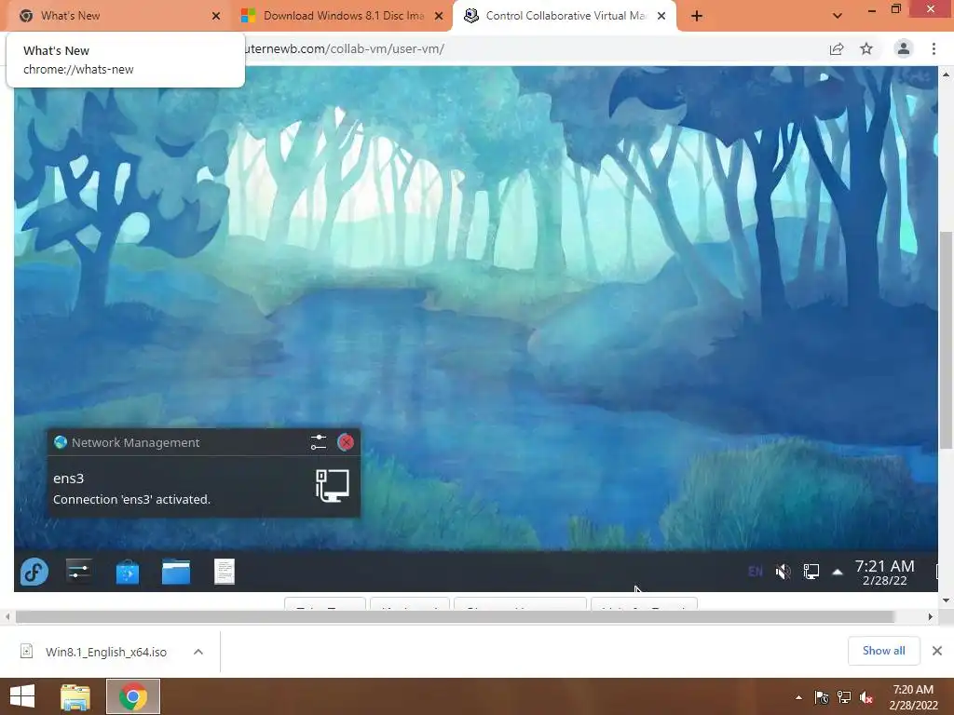
Task: Show hidden icons in Windows system tray
Action: 798,697
